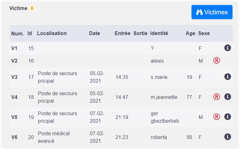Click the Poste médical avancé location
Image resolution: width=240 pixels, height=149 pixels.
tap(54, 137)
